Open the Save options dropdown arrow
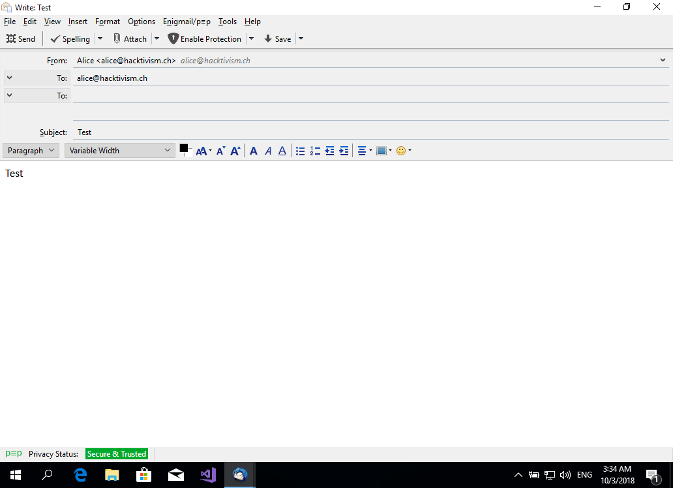The width and height of the screenshot is (673, 488). tap(301, 38)
